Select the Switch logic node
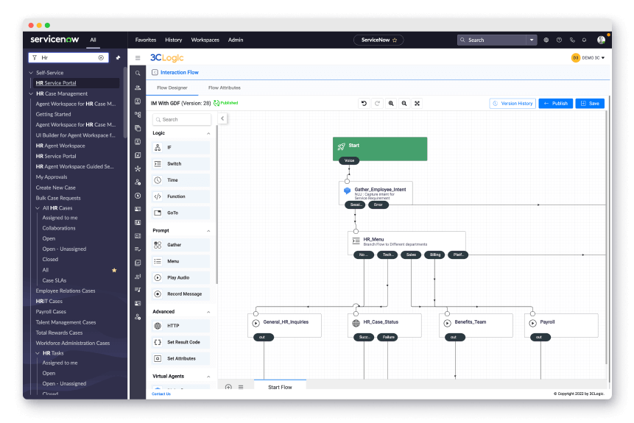Screen dimensions: 634x423 pos(180,163)
